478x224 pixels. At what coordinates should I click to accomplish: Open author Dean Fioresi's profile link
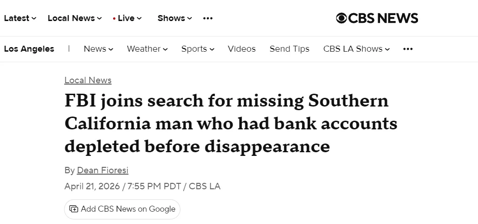pyautogui.click(x=103, y=171)
